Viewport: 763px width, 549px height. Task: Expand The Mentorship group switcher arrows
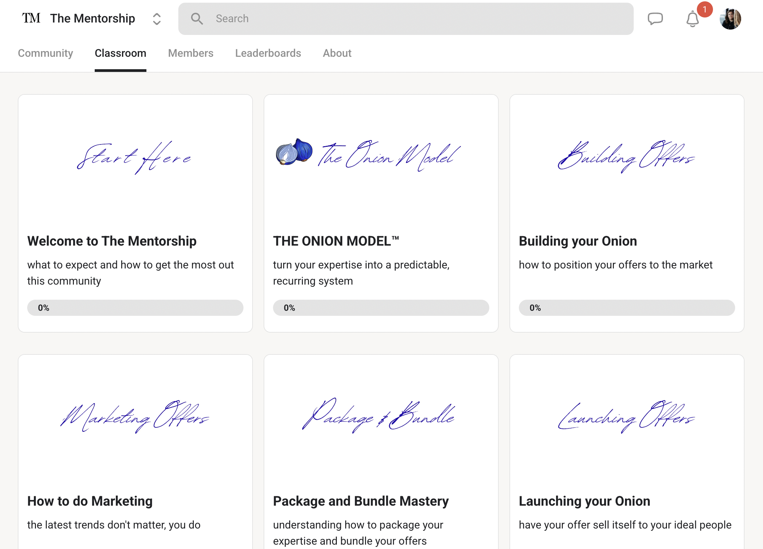point(157,19)
